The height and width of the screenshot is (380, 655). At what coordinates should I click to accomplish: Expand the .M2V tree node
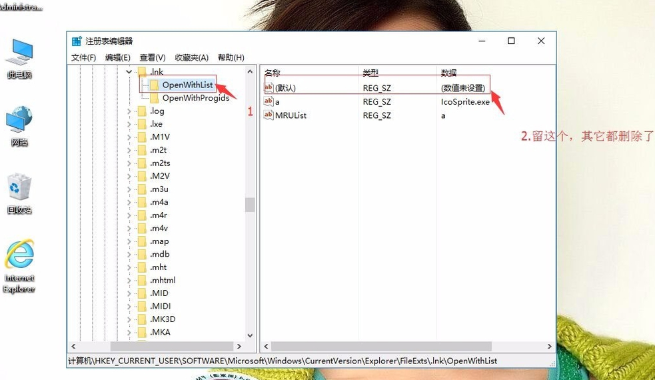pyautogui.click(x=129, y=176)
